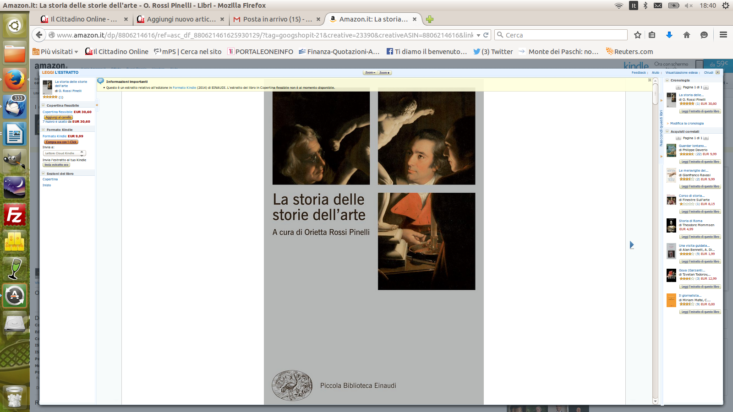Click next page arrow in Cronologia
The height and width of the screenshot is (412, 733).
[x=706, y=87]
